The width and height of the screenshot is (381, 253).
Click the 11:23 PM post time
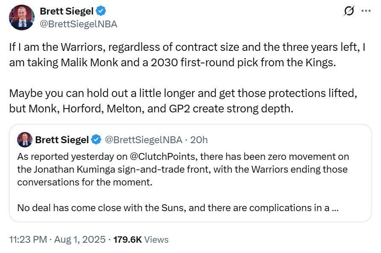pyautogui.click(x=28, y=240)
